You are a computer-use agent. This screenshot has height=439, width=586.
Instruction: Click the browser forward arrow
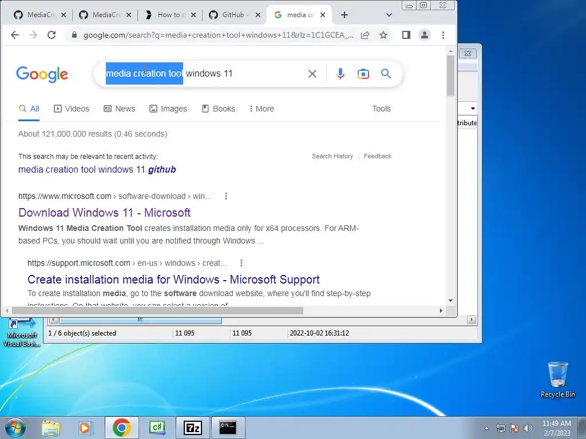coord(33,35)
